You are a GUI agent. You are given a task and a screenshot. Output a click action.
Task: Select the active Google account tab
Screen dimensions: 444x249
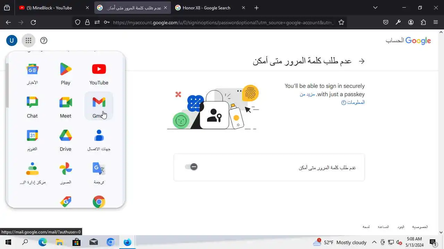pos(133,8)
